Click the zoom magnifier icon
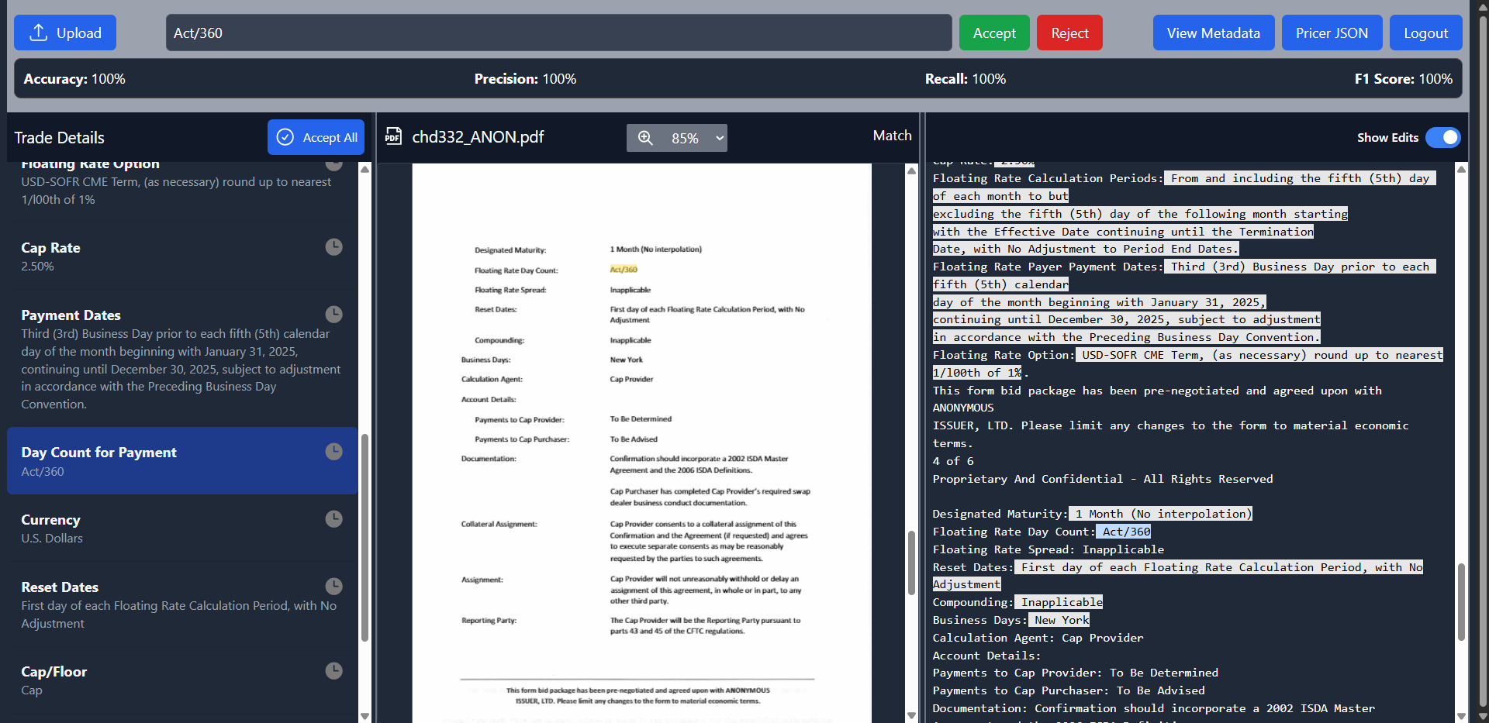 [x=645, y=138]
